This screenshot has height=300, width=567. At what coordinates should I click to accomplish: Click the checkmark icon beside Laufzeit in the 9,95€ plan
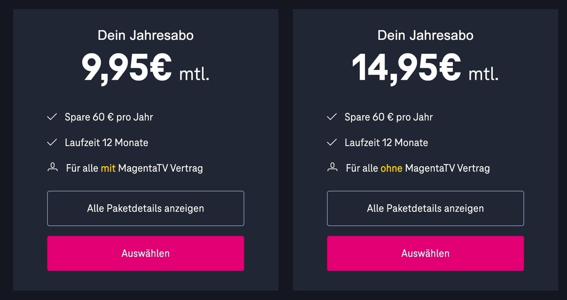52,143
